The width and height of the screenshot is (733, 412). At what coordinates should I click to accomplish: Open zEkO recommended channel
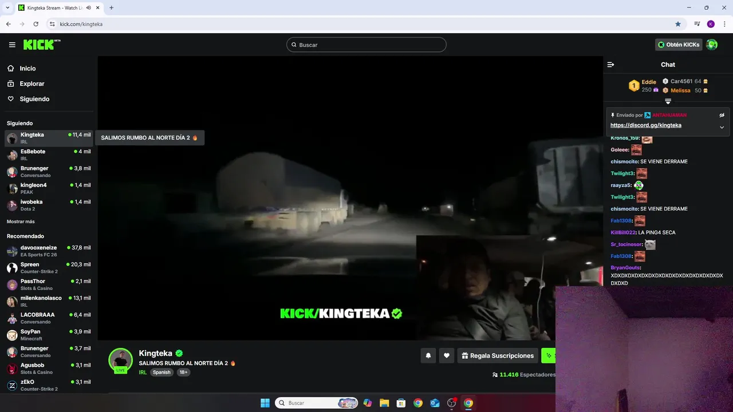point(49,385)
